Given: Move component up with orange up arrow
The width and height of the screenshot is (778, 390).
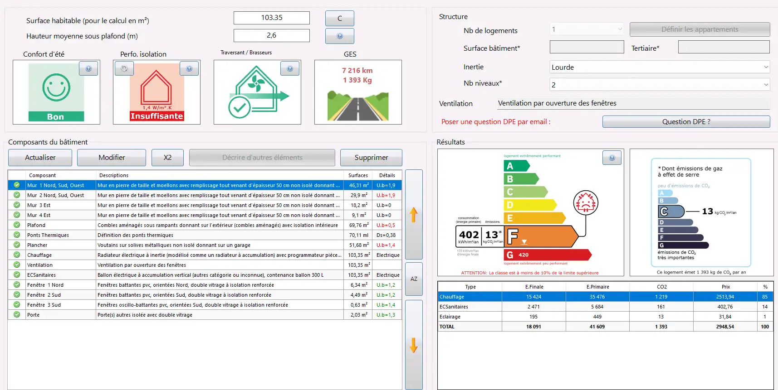Looking at the screenshot, I should 413,215.
